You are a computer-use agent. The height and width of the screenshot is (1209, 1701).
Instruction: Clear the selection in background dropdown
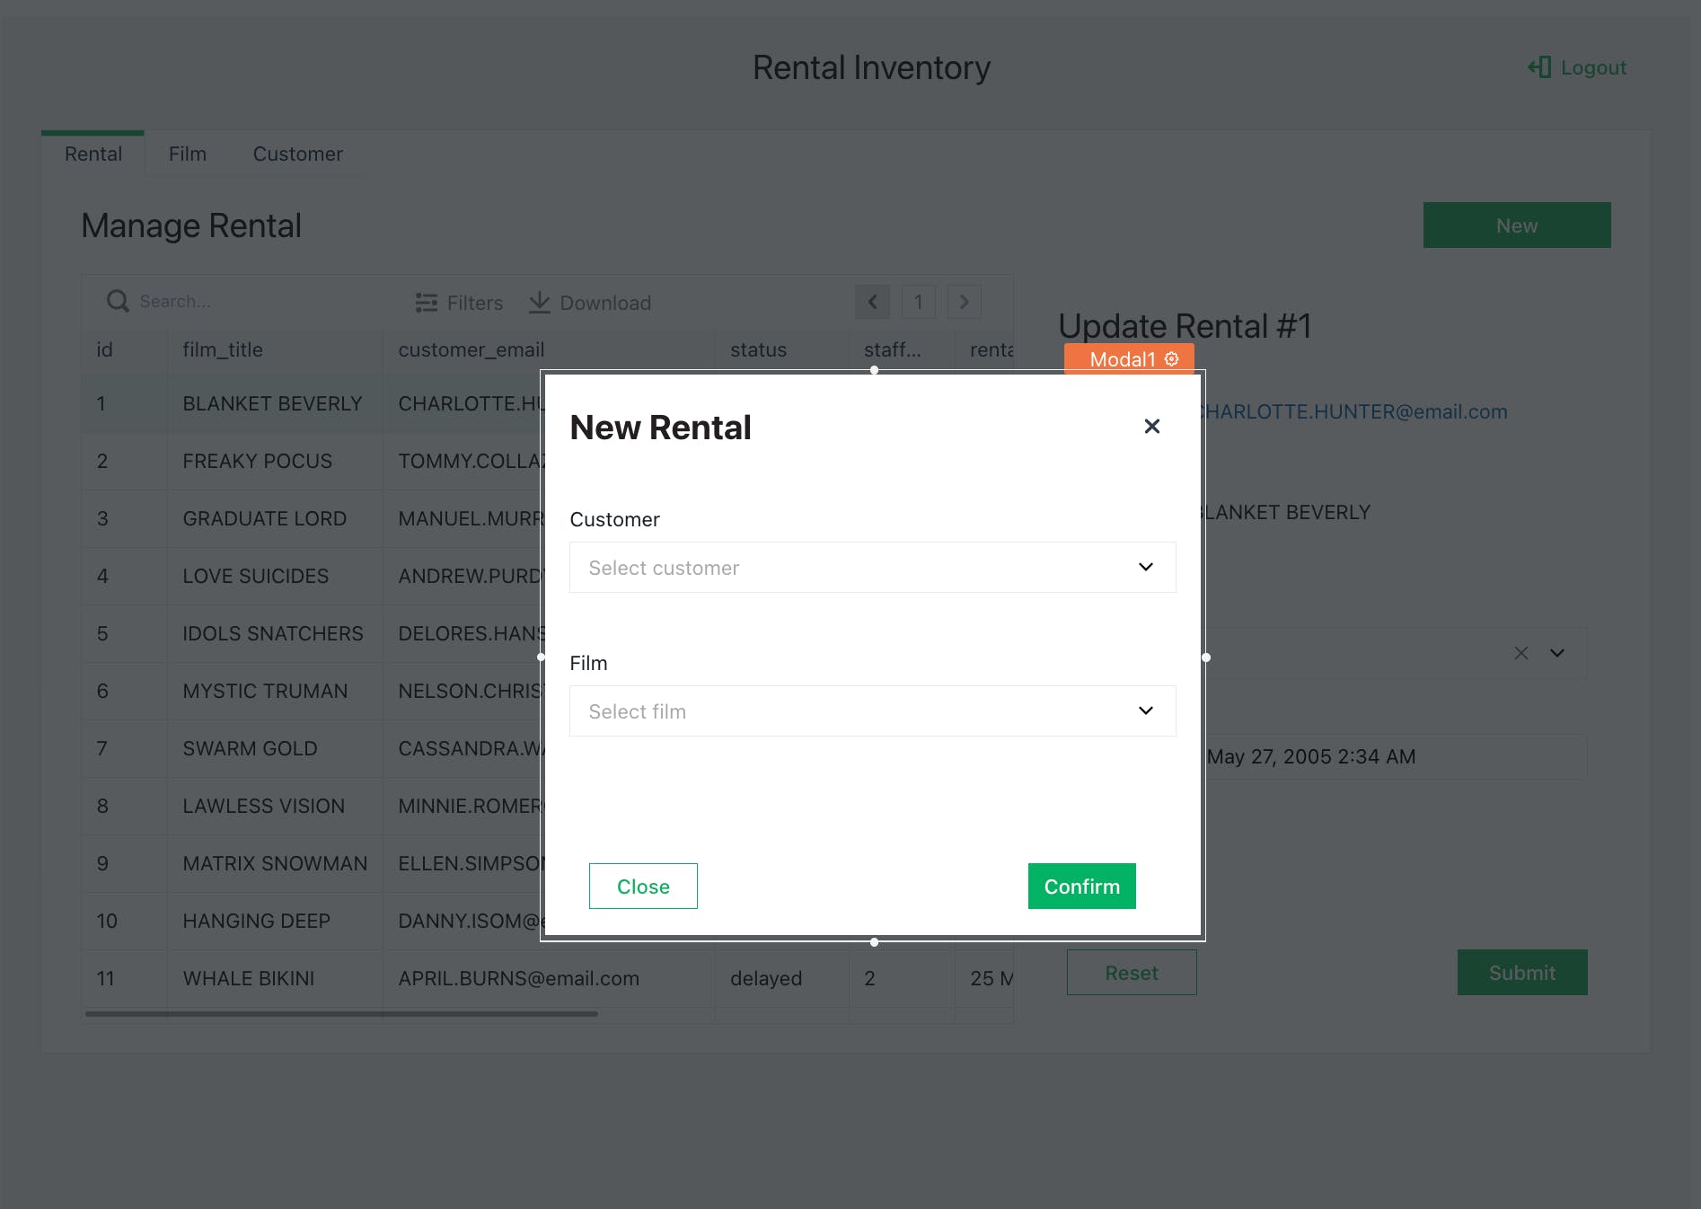[1520, 653]
